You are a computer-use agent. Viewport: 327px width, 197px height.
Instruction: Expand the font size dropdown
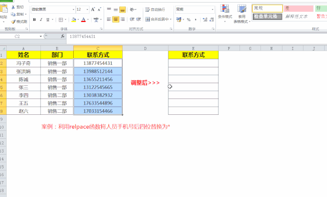pos(88,9)
